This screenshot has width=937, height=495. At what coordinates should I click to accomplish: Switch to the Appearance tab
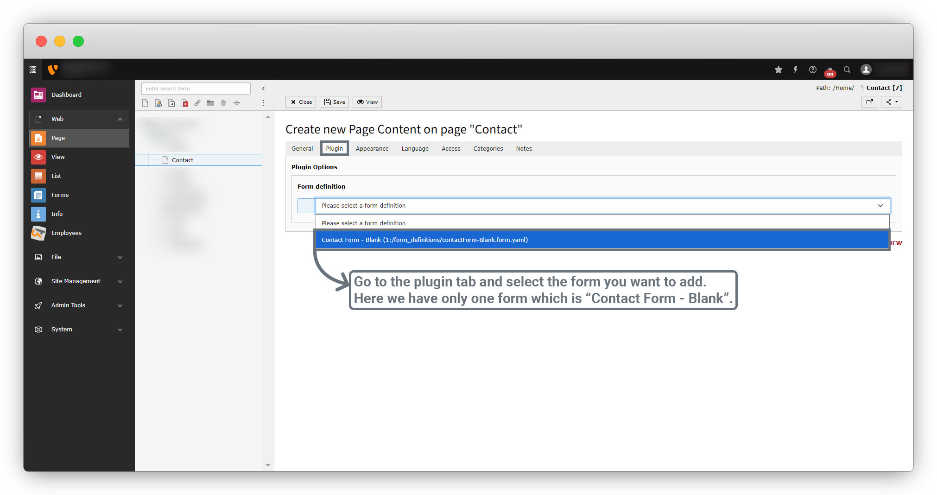372,149
